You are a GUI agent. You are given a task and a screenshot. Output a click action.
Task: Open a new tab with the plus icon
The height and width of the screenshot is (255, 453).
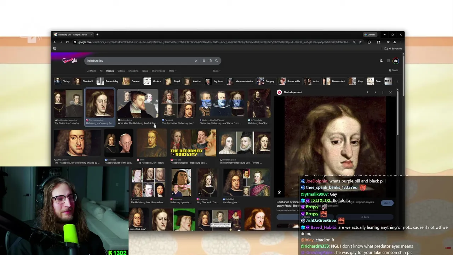(97, 34)
